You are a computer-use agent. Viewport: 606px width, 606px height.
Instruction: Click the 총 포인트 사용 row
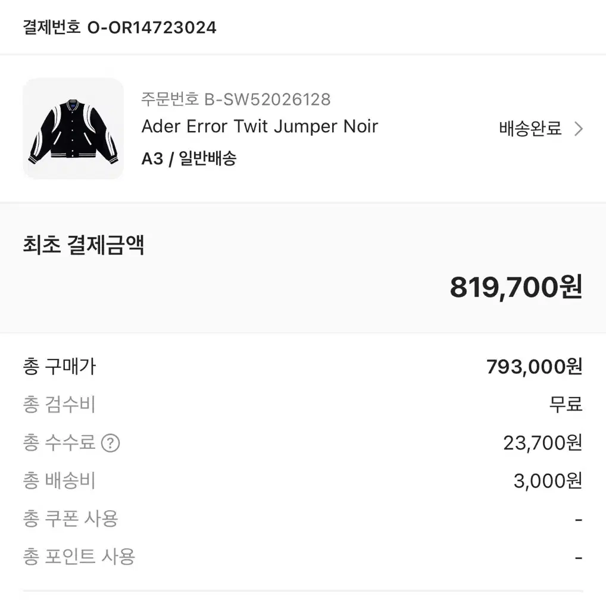[303, 557]
